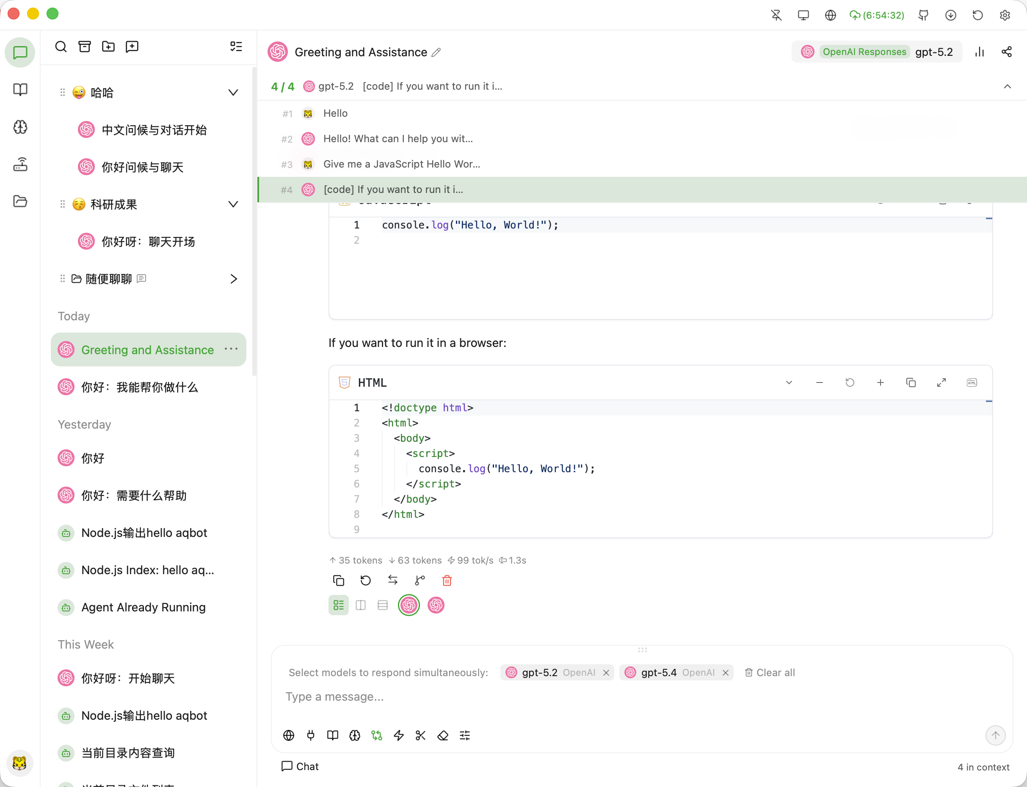Collapse the 哈哈 conversation group
1027x787 pixels.
point(233,93)
